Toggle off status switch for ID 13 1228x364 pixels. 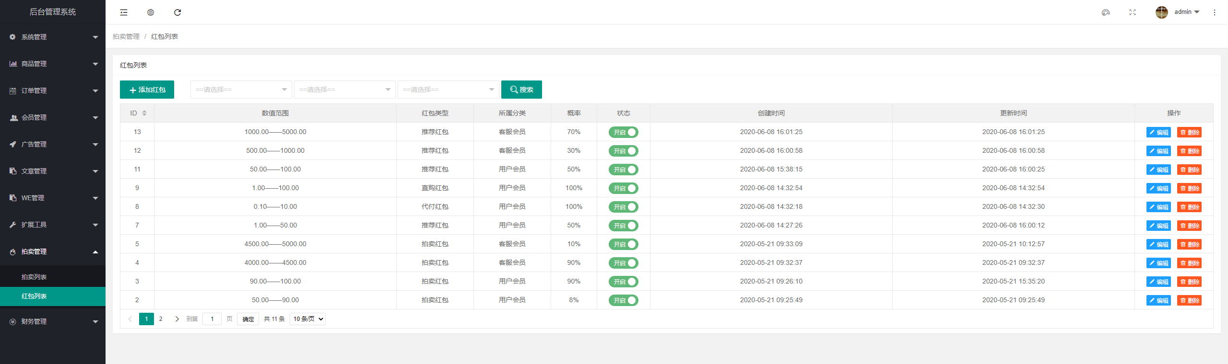pos(623,132)
